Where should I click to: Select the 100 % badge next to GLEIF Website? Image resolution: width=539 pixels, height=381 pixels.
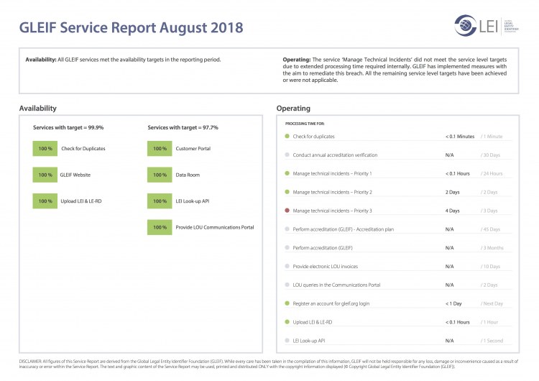point(46,175)
